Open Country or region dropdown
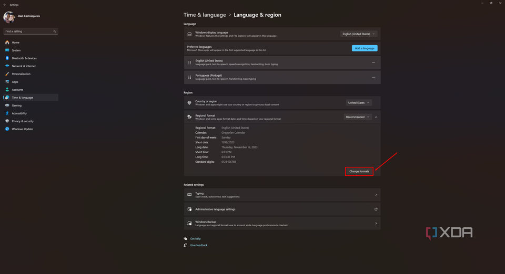 (358, 102)
